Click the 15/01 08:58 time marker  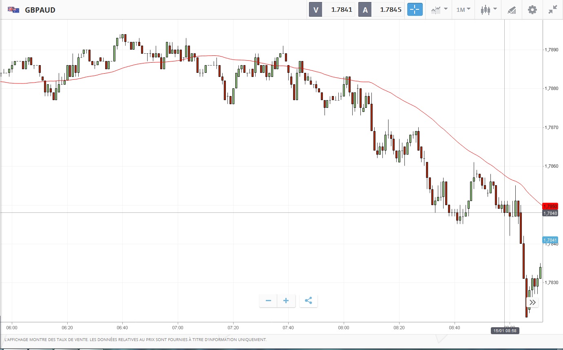504,331
